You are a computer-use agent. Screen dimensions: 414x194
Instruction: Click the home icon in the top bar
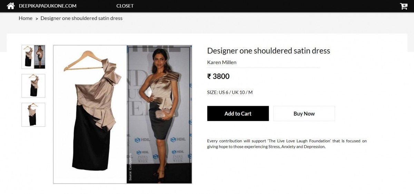click(11, 6)
